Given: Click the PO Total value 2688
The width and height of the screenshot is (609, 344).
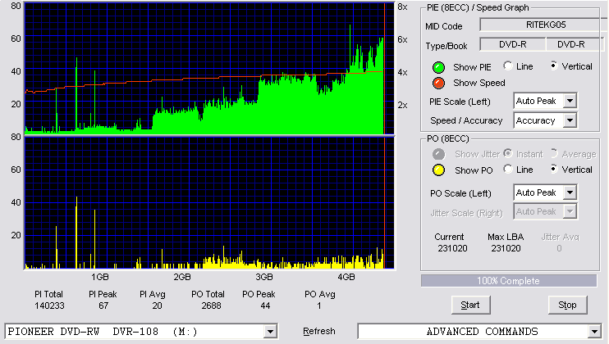Looking at the screenshot, I should point(211,306).
